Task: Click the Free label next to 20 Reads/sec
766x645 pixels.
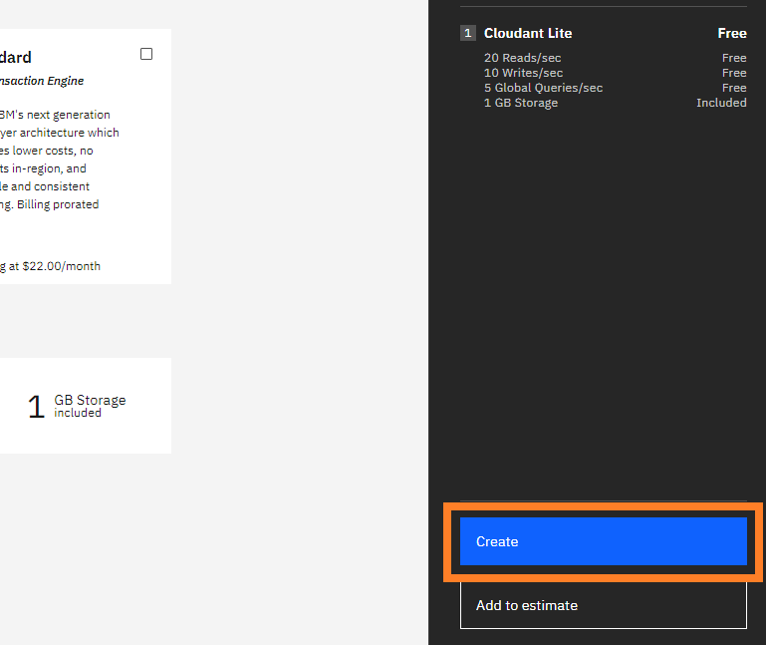Action: [734, 58]
